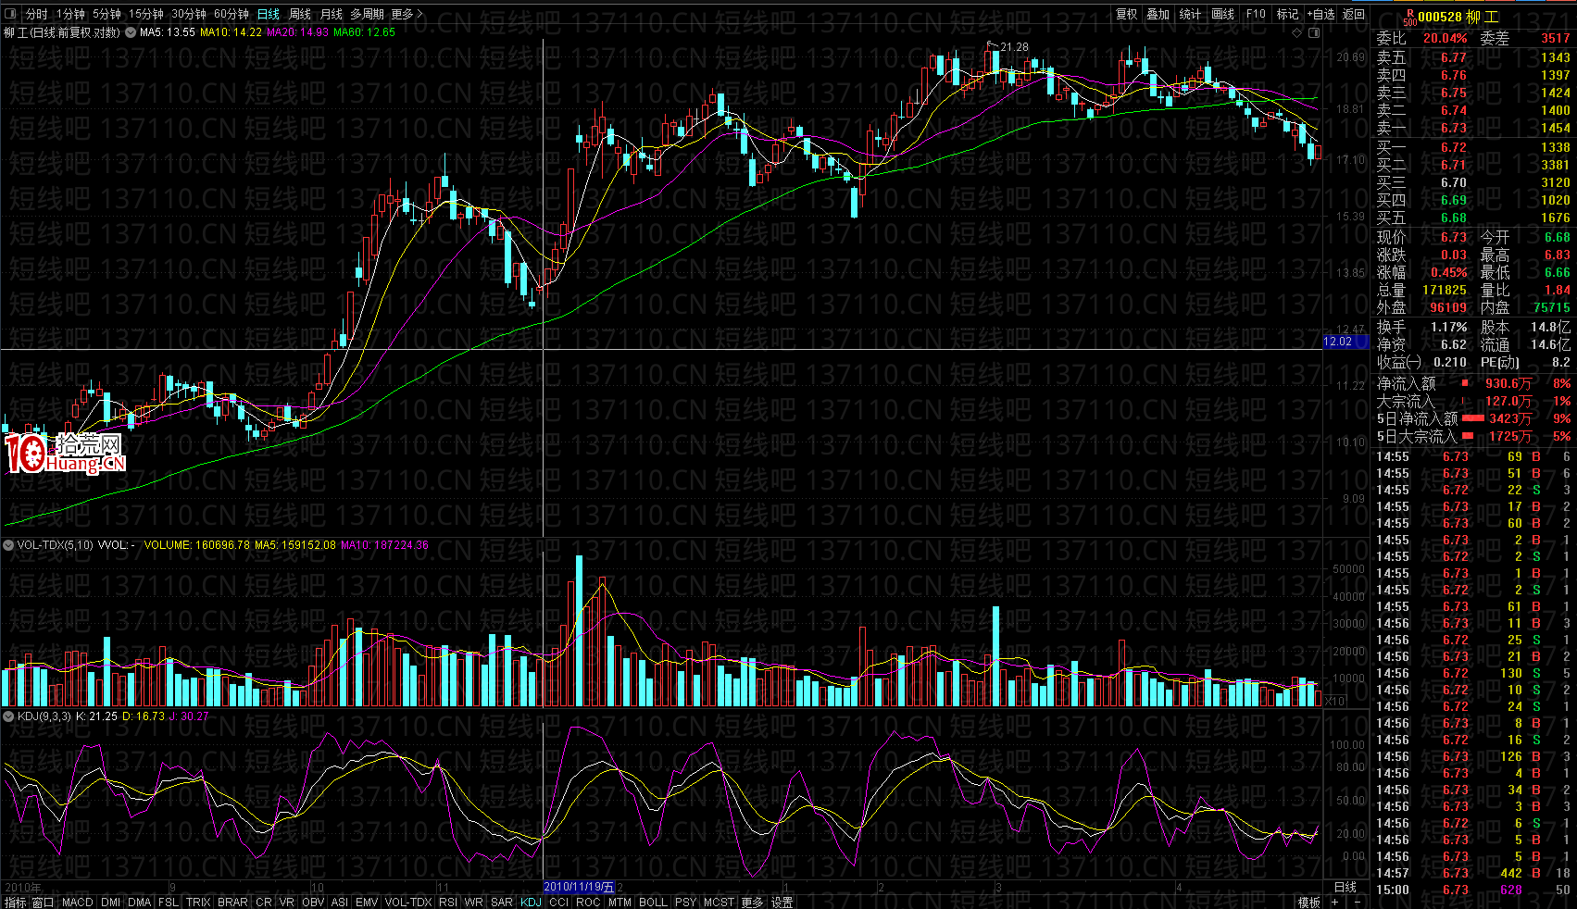This screenshot has width=1577, height=909.
Task: Click the diamond marker icon above chart
Action: point(1298,33)
